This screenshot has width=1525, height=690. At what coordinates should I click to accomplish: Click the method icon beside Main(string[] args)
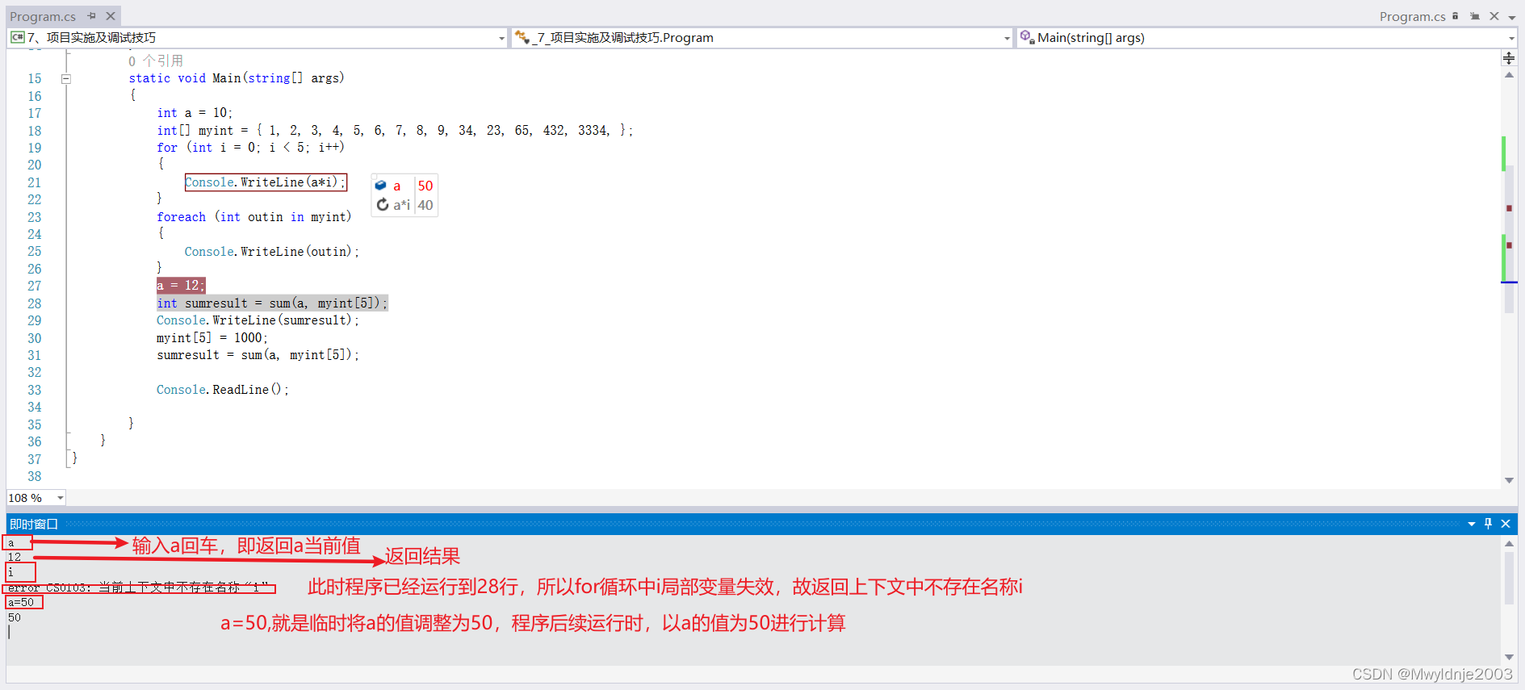pos(1027,37)
